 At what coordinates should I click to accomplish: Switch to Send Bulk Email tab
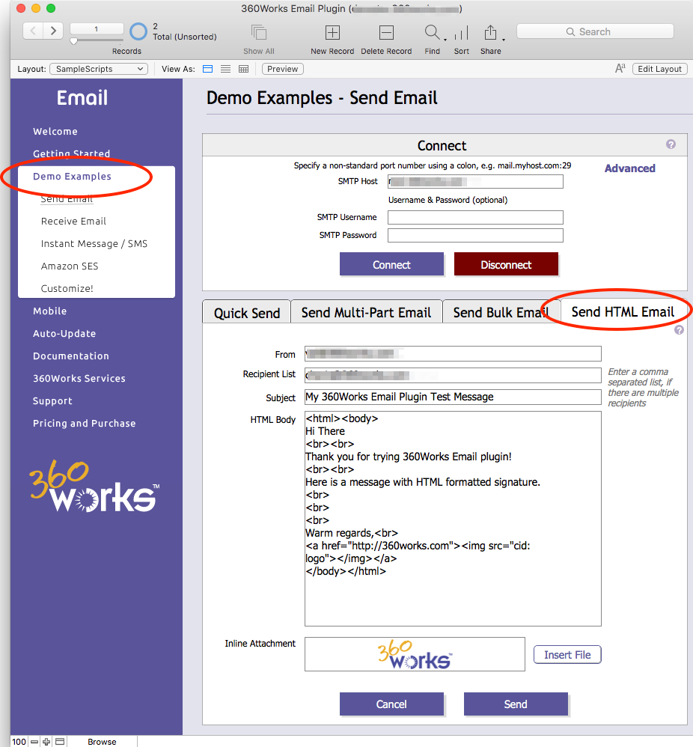point(501,312)
